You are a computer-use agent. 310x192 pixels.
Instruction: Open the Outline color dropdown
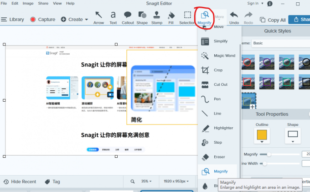262,136
